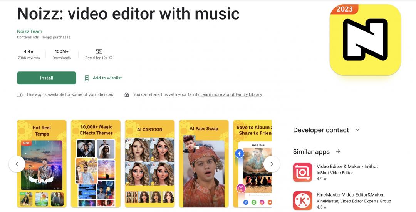Click the Noizz yellow app icon

pos(365,40)
